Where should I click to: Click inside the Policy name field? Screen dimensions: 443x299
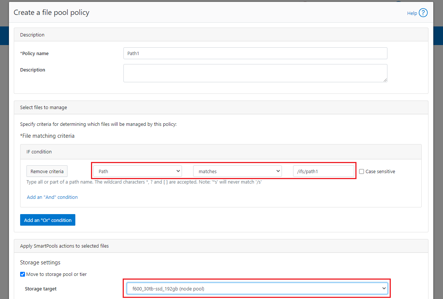click(x=255, y=53)
